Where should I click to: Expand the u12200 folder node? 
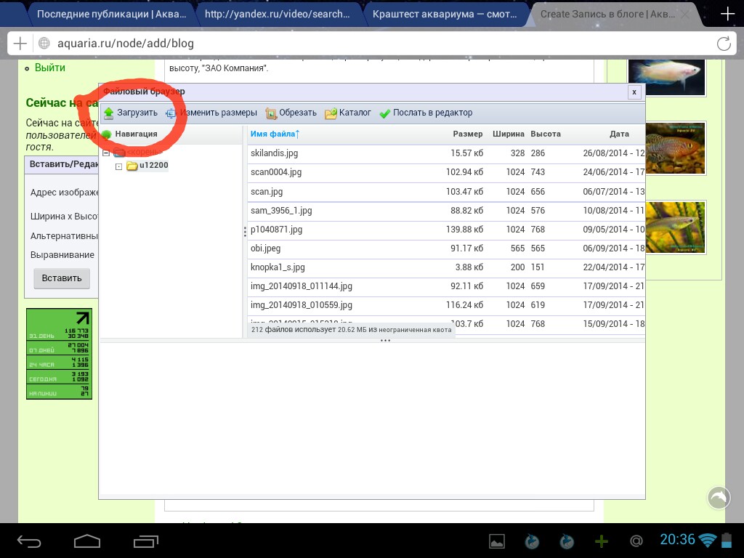pos(118,166)
